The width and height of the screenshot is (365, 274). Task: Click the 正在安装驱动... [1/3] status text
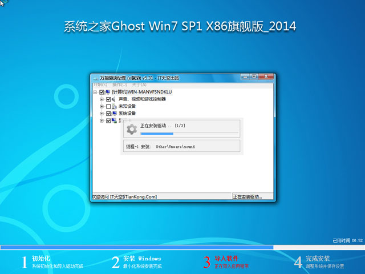[163, 126]
